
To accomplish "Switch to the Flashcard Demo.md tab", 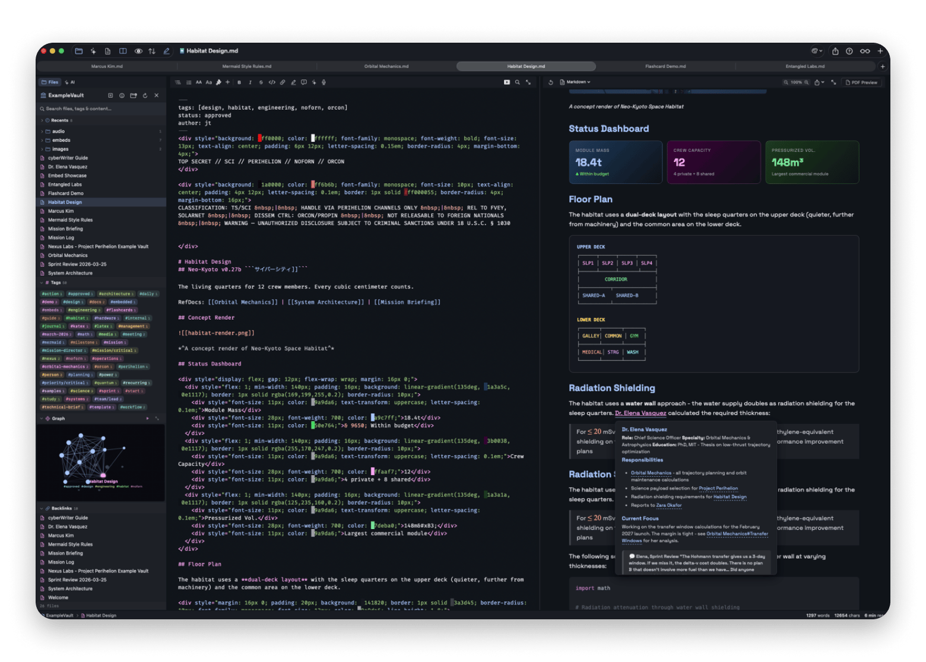I will [665, 66].
